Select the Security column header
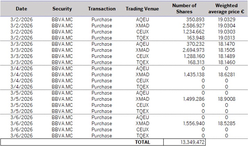The image size is (248, 146). pos(62,9)
